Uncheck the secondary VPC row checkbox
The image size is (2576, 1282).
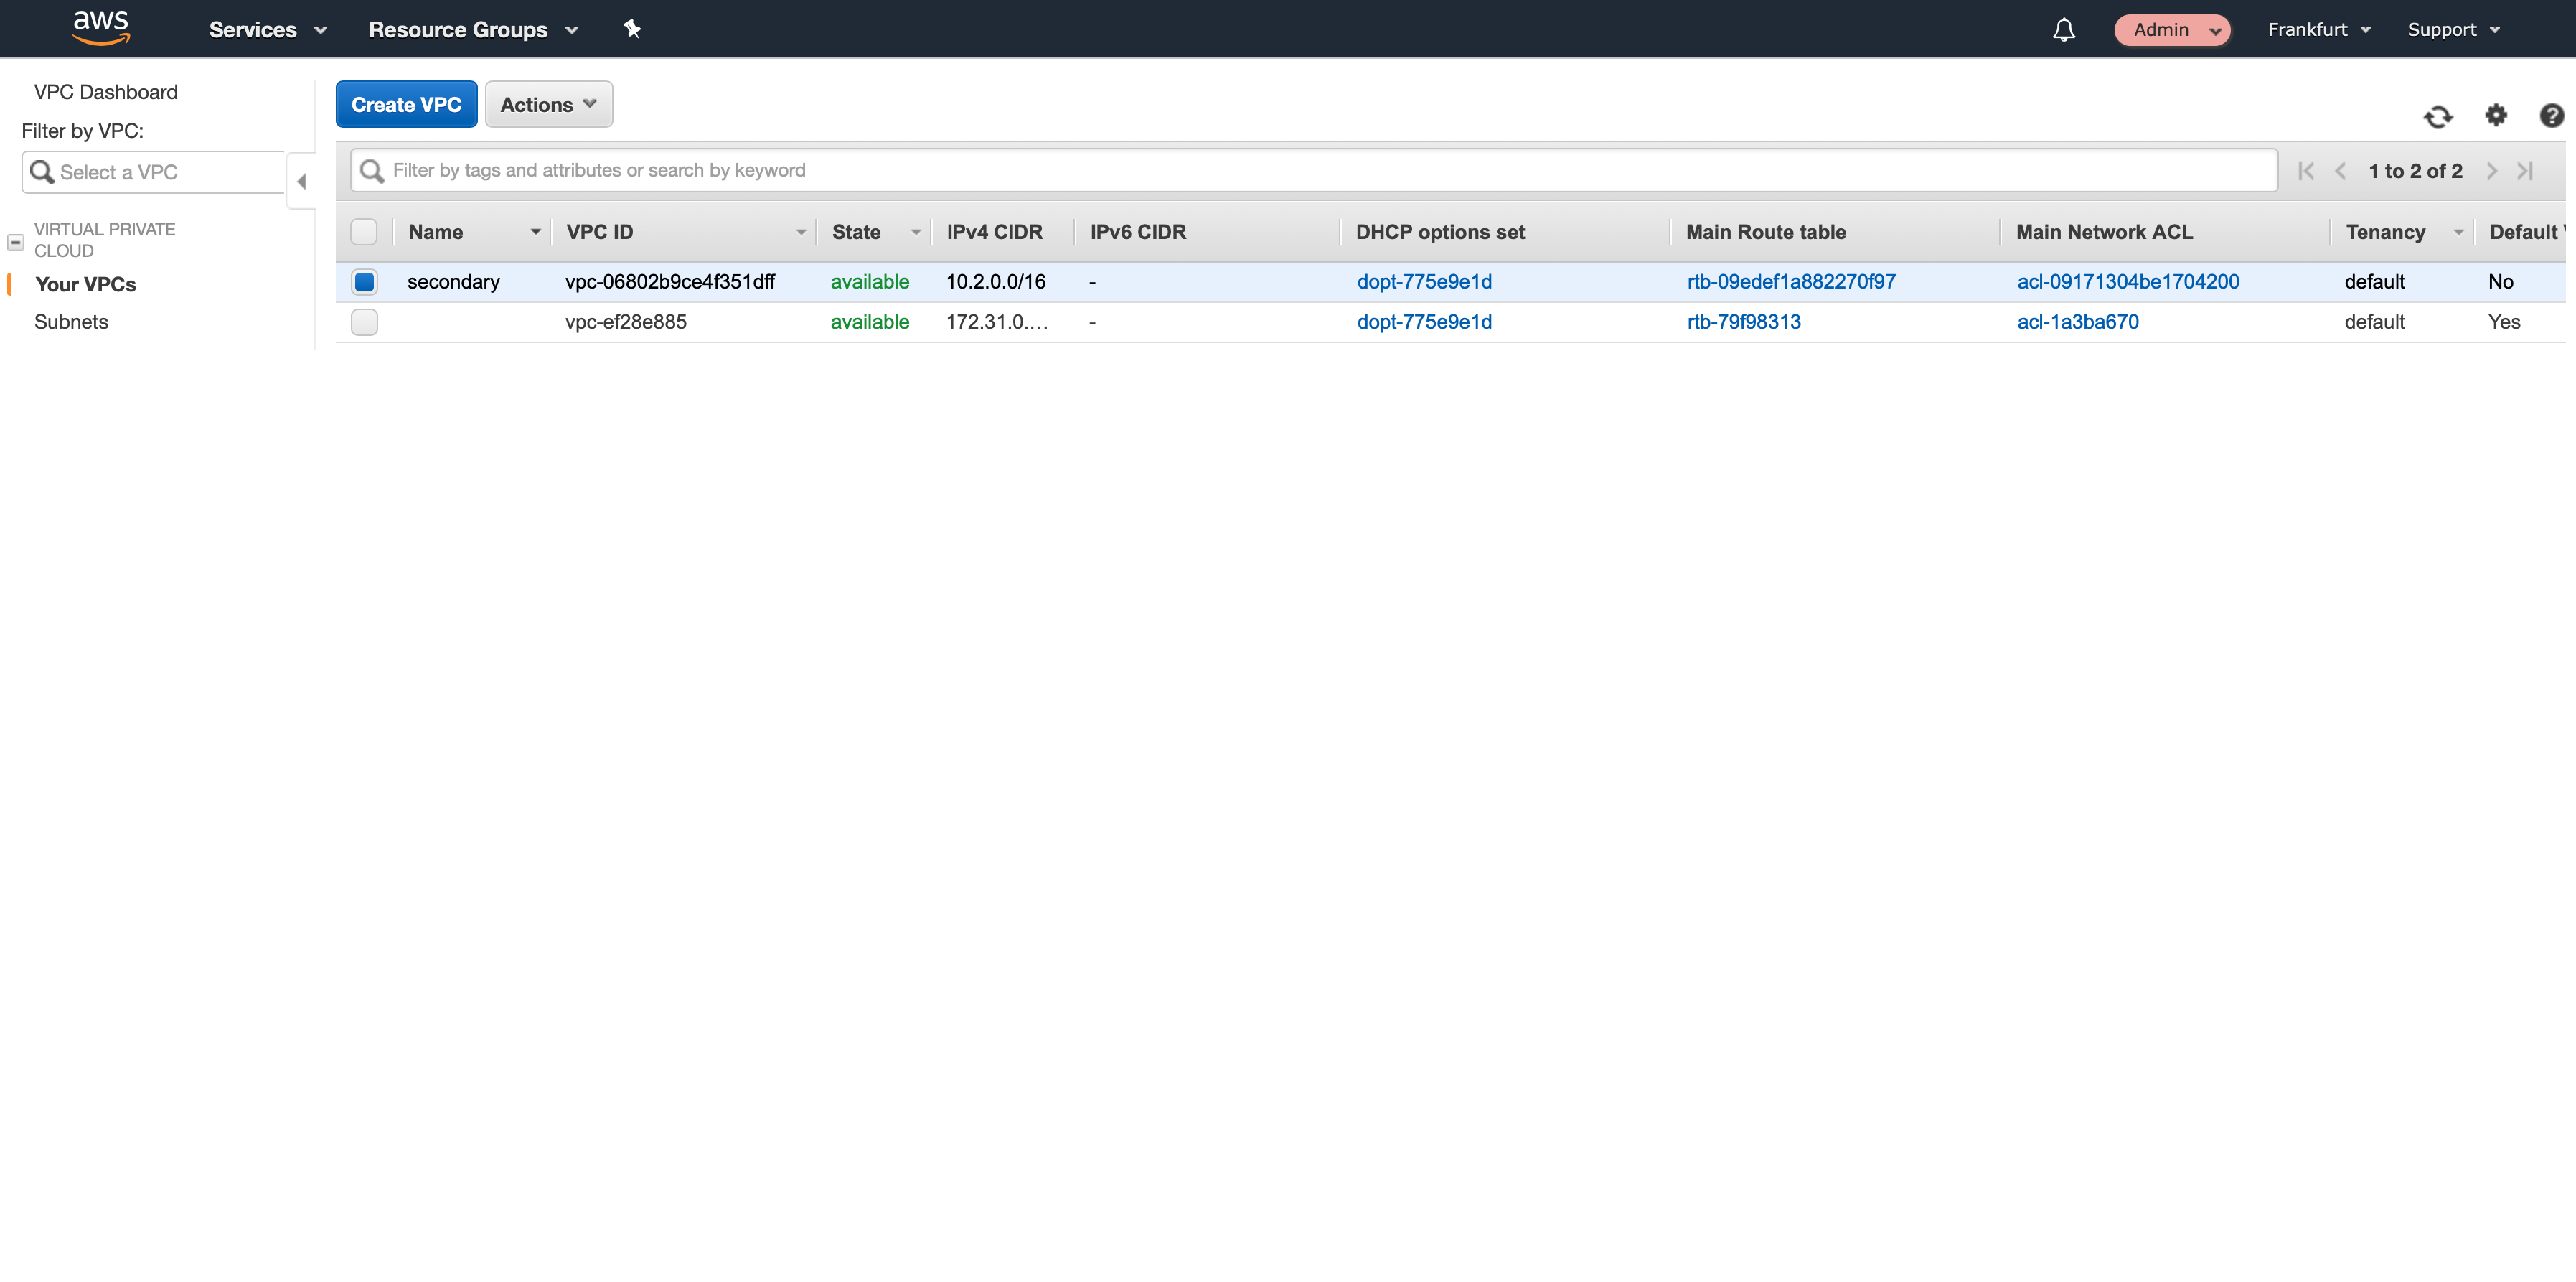[364, 282]
